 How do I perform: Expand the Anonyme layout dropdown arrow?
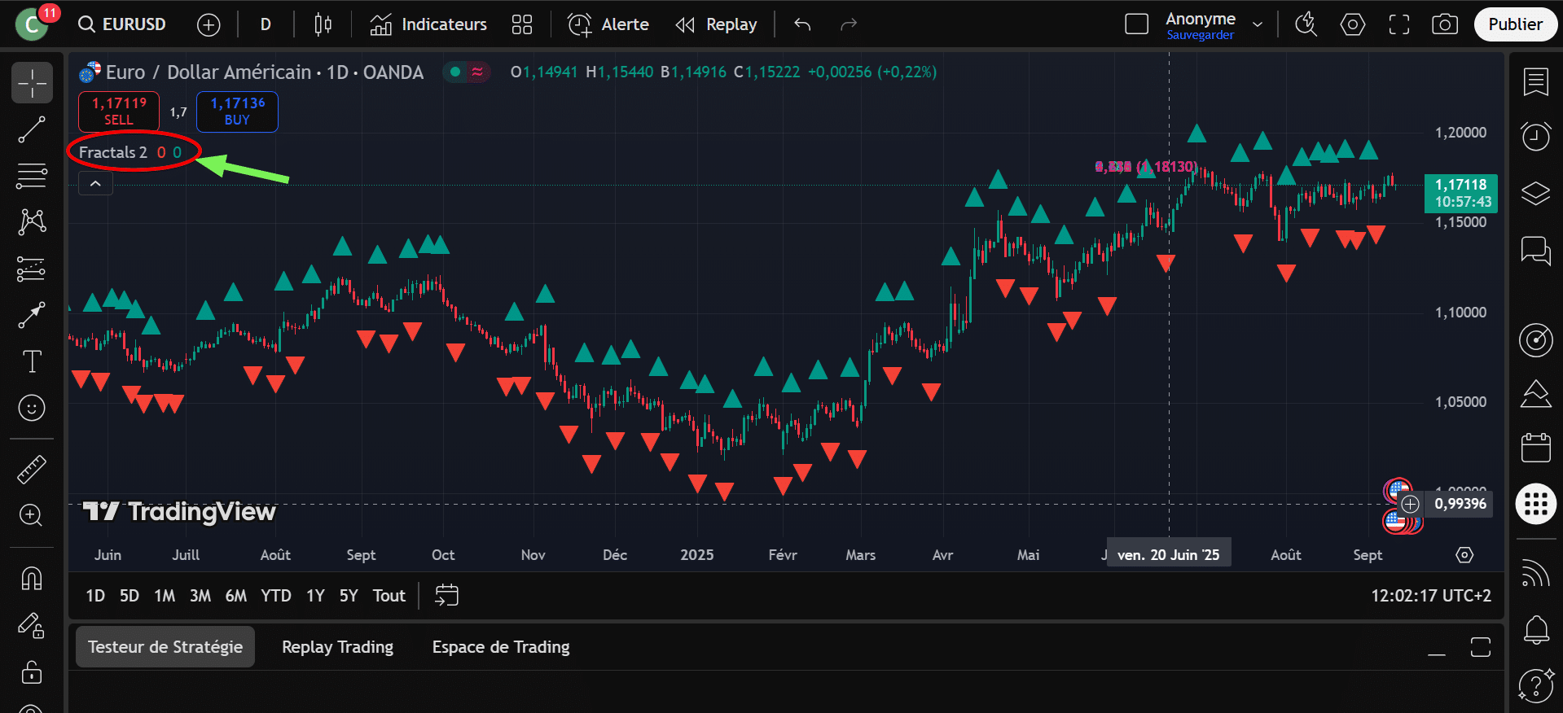pyautogui.click(x=1258, y=24)
